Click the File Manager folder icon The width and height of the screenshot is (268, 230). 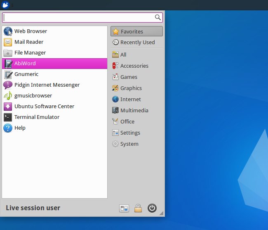8,53
